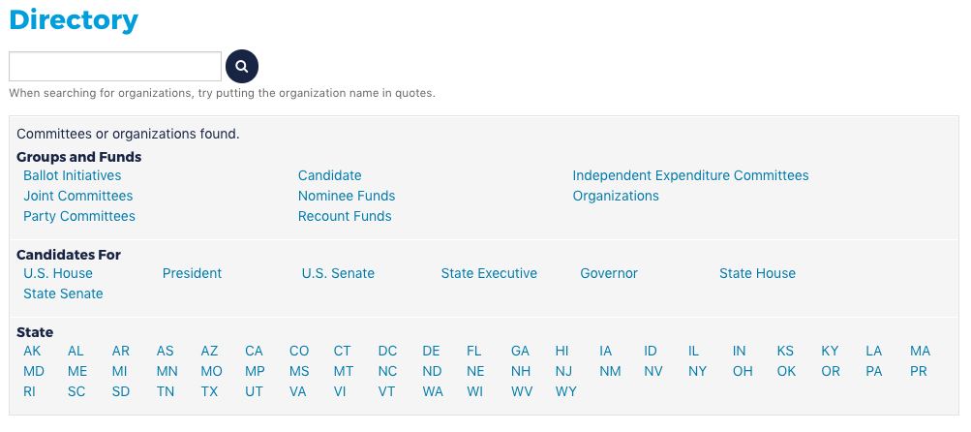
Task: Select the NY state link
Action: [x=697, y=372]
